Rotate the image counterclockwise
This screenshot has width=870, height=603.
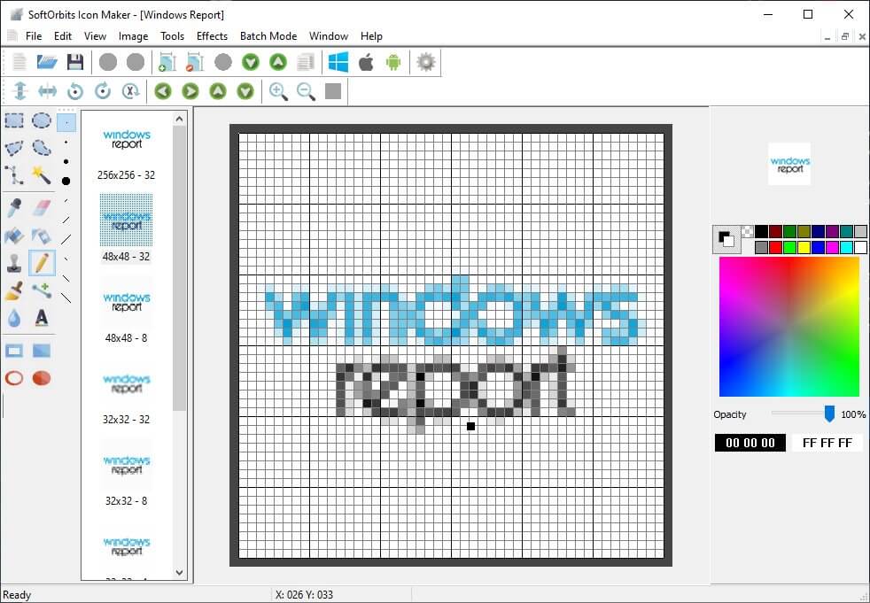coord(75,90)
